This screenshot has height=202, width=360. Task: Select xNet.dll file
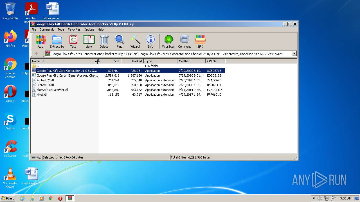pyautogui.click(x=128, y=95)
